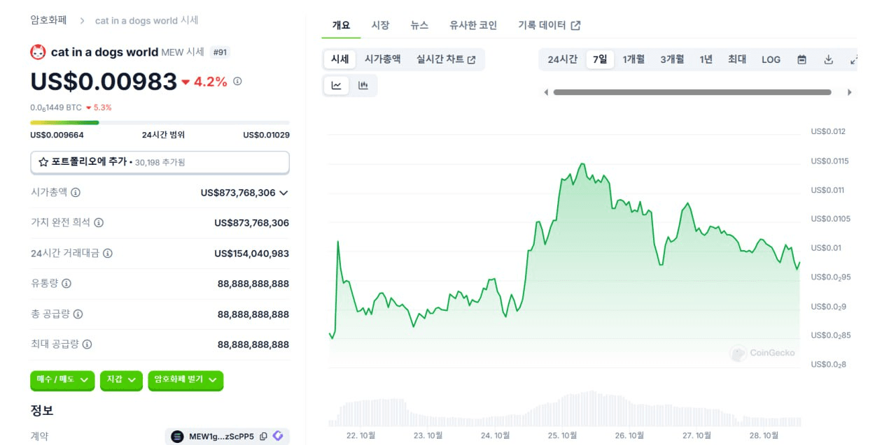Add to portfolio with 포트폴리오에 추가 button

click(160, 162)
